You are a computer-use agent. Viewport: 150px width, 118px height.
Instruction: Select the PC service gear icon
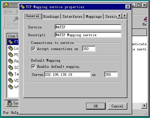[x=11, y=55]
